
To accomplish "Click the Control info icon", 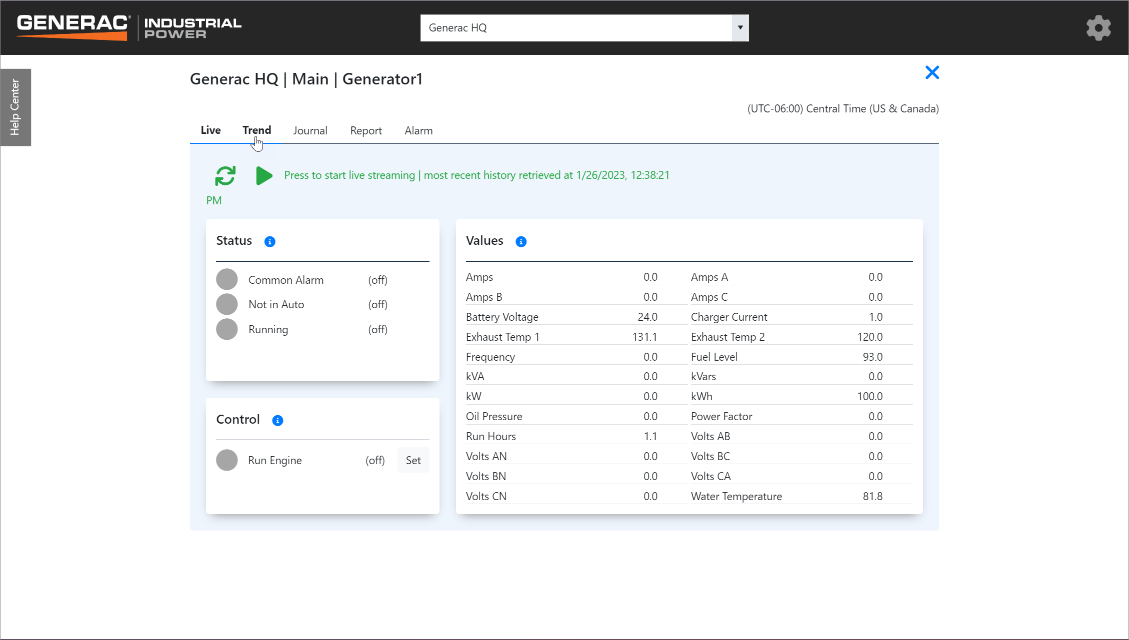I will [277, 421].
